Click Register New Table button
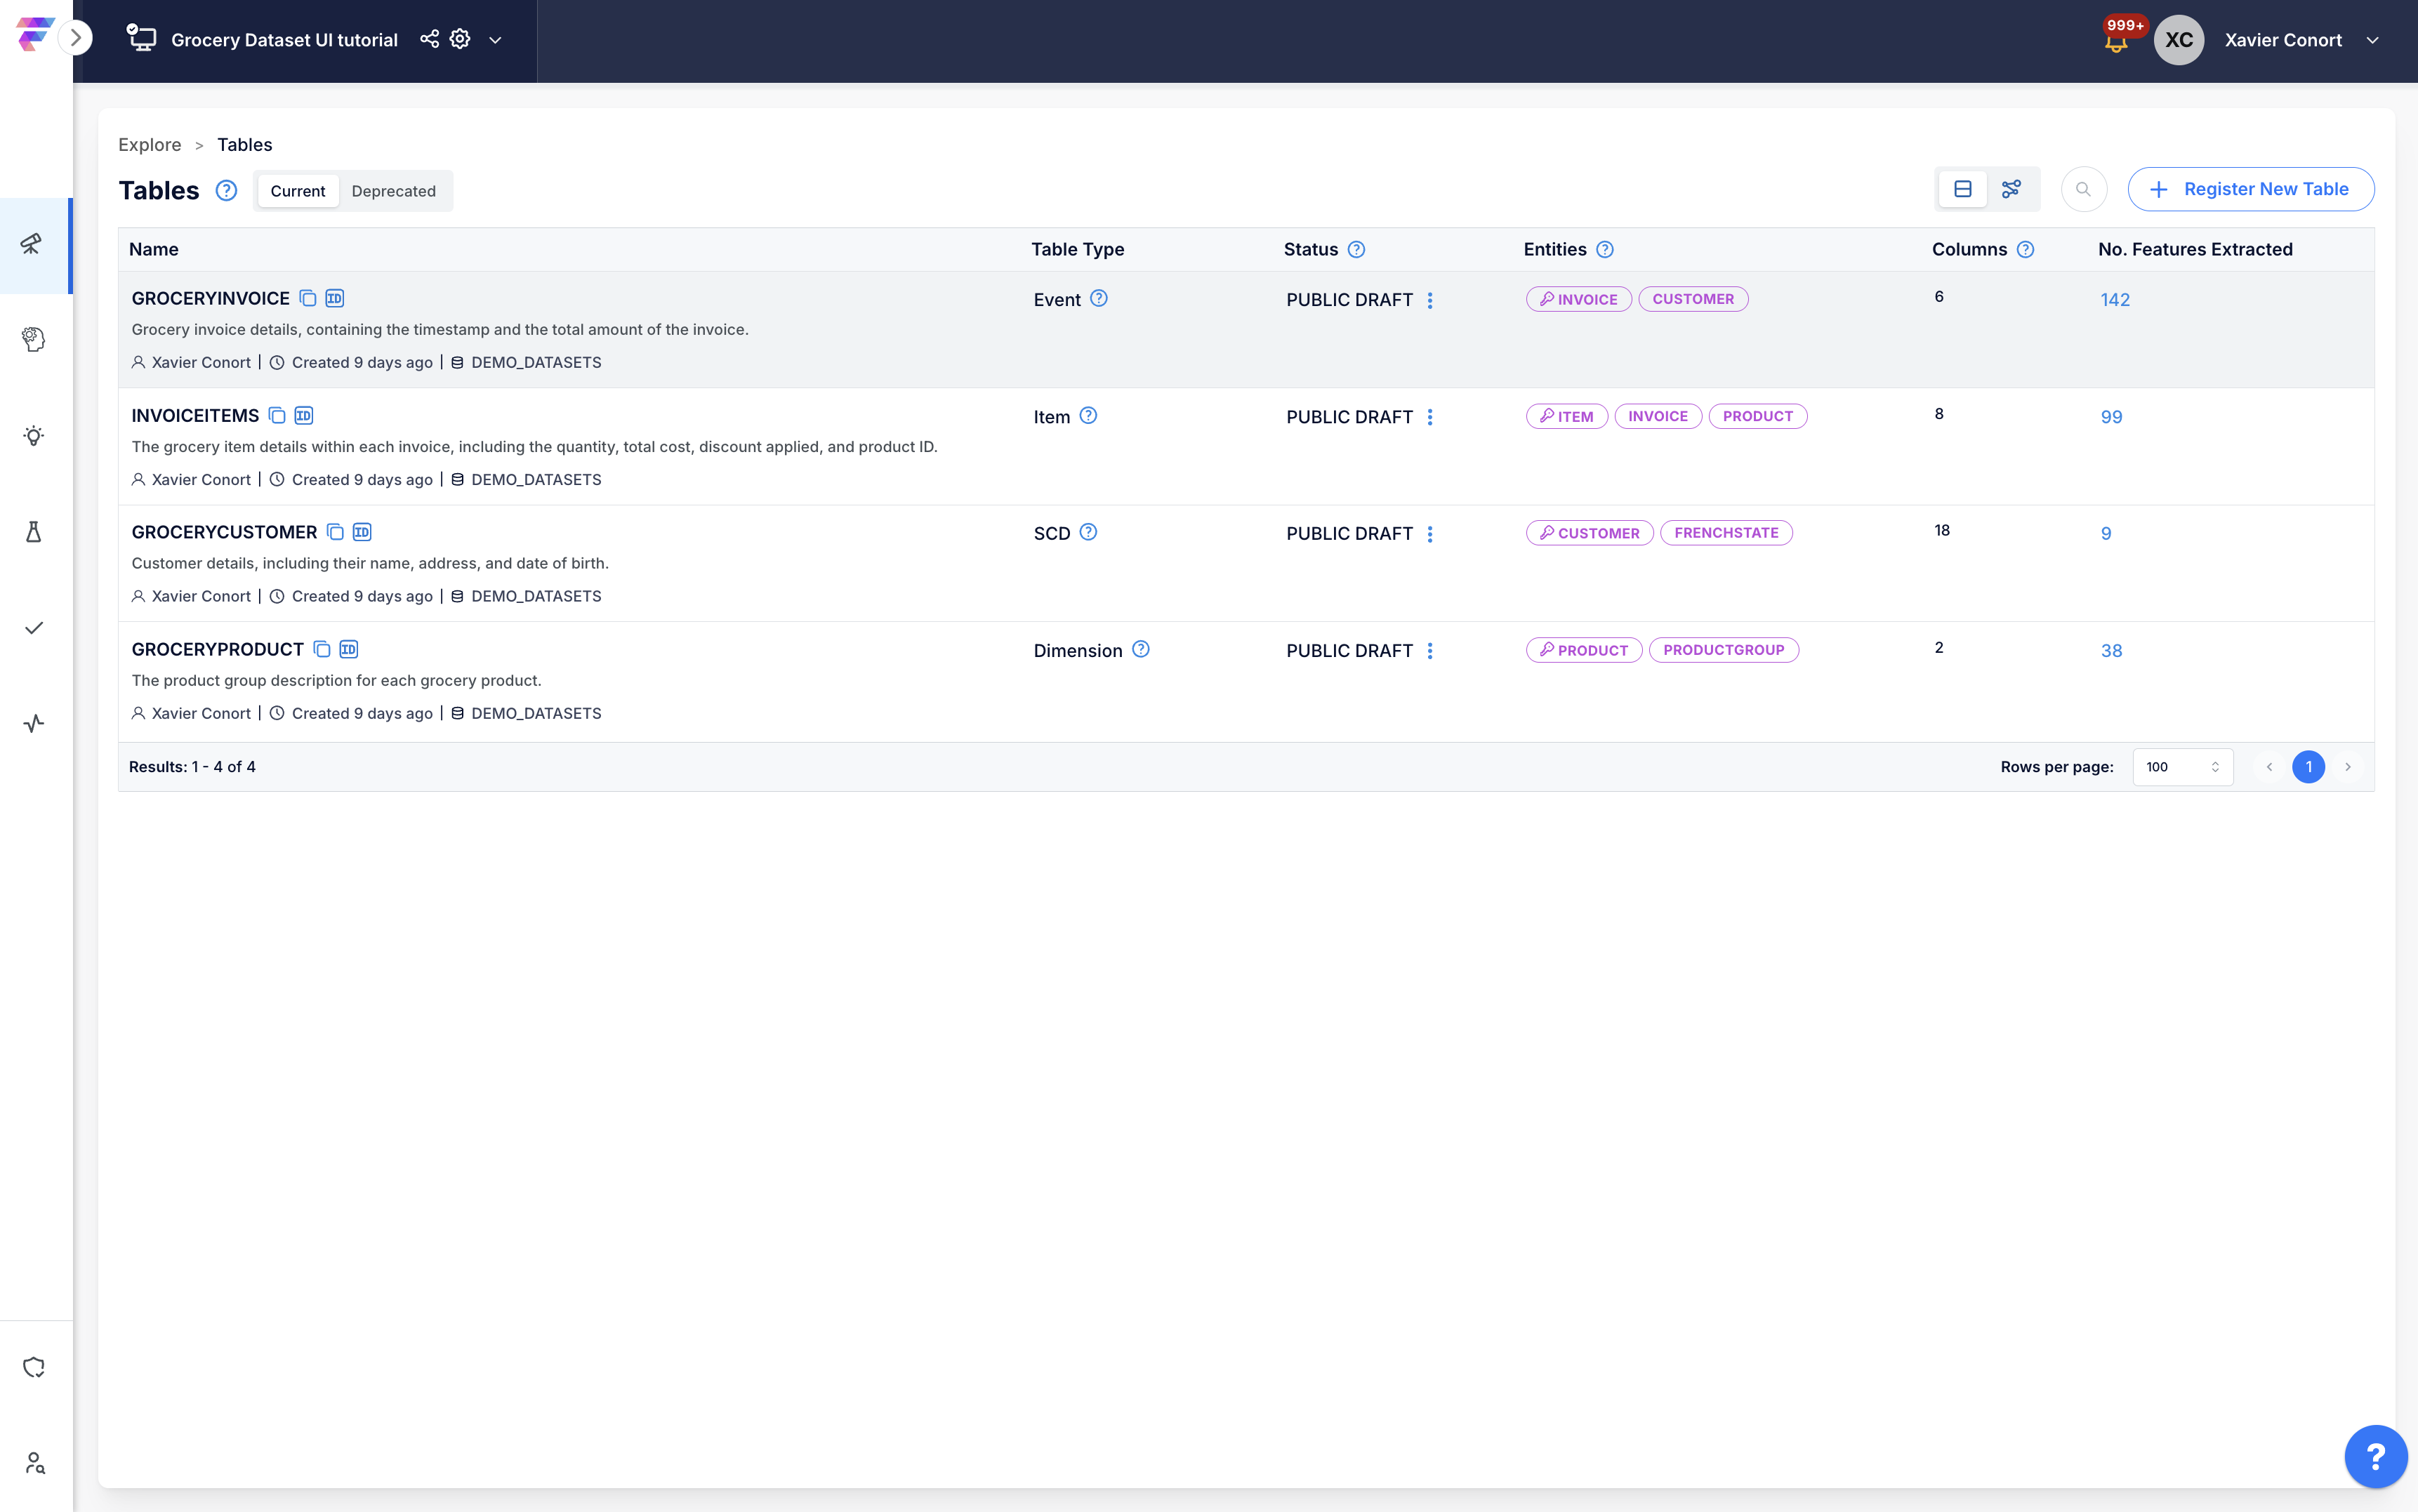This screenshot has height=1512, width=2418. [x=2250, y=189]
